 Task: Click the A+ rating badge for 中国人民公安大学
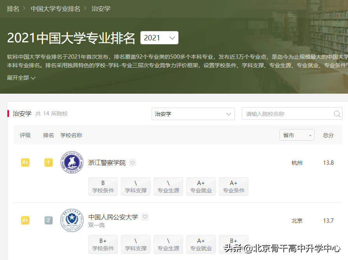[x=25, y=220]
